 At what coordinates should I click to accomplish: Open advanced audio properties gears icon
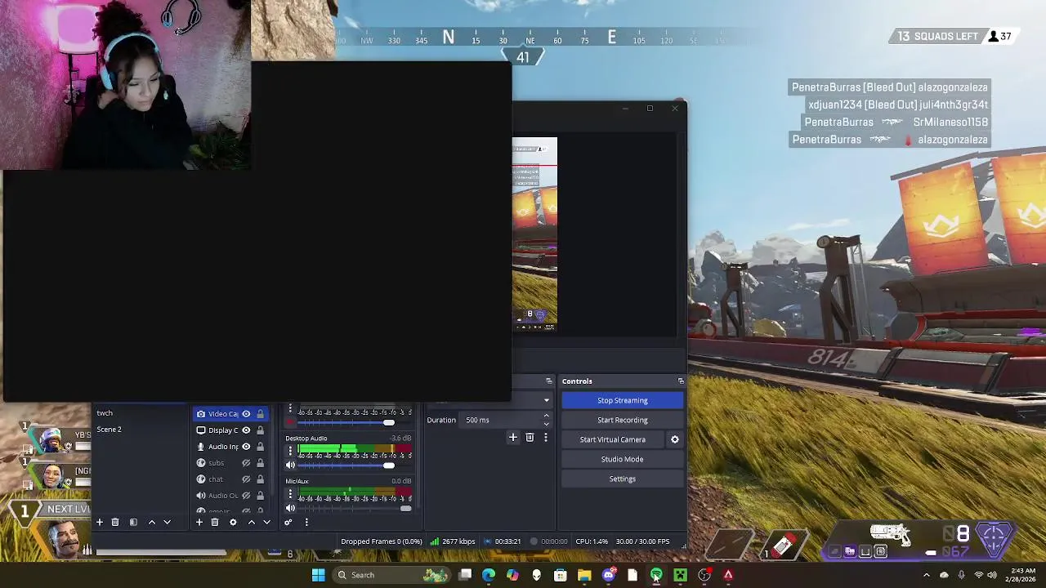(288, 522)
